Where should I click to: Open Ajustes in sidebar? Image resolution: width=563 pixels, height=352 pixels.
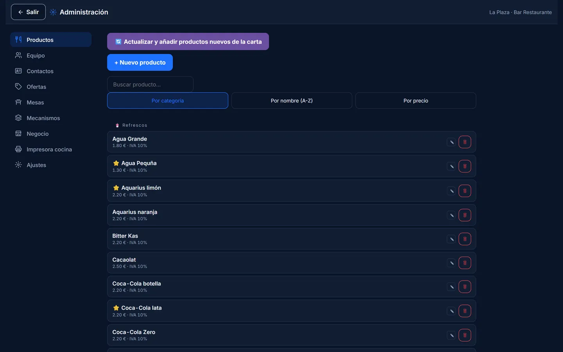click(51, 165)
